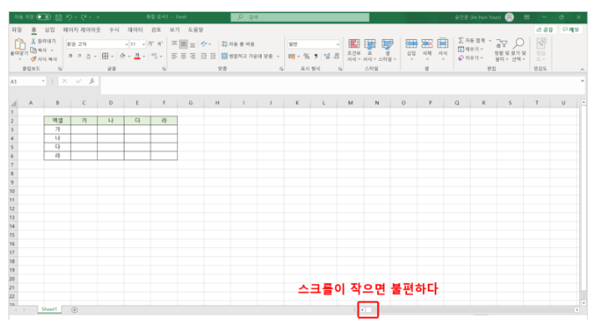Open the Format cells menu
Viewport: 596px width, 324px height.
(442, 48)
